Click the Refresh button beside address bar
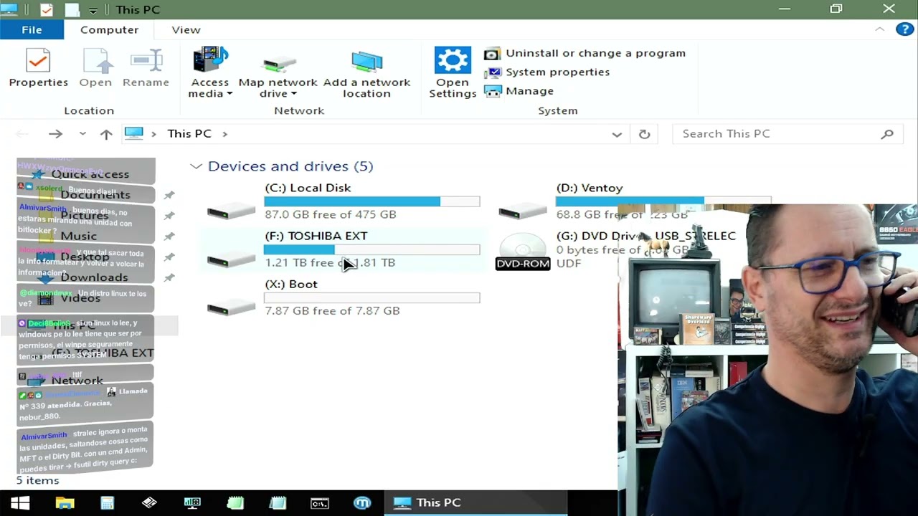 (644, 134)
